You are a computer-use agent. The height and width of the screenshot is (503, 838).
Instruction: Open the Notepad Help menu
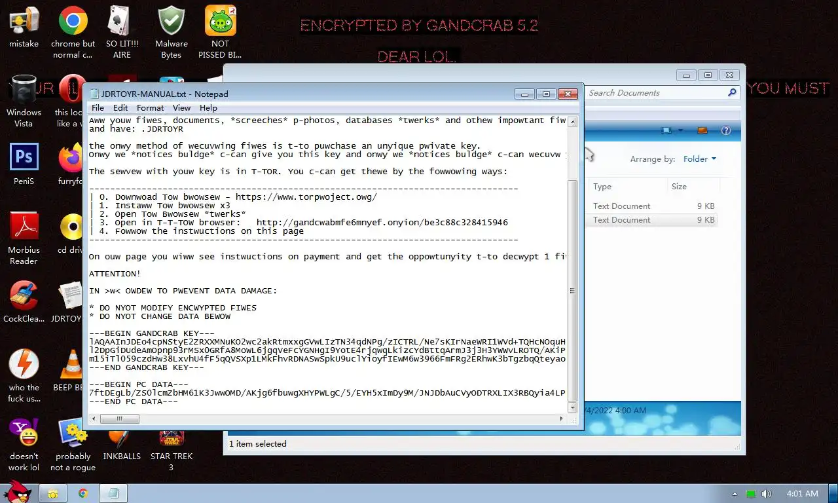pos(208,108)
